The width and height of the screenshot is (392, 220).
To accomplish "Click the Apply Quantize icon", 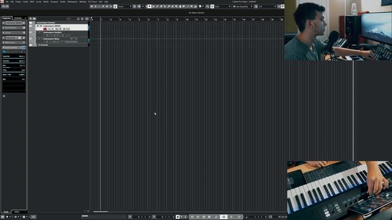I will coord(256,7).
